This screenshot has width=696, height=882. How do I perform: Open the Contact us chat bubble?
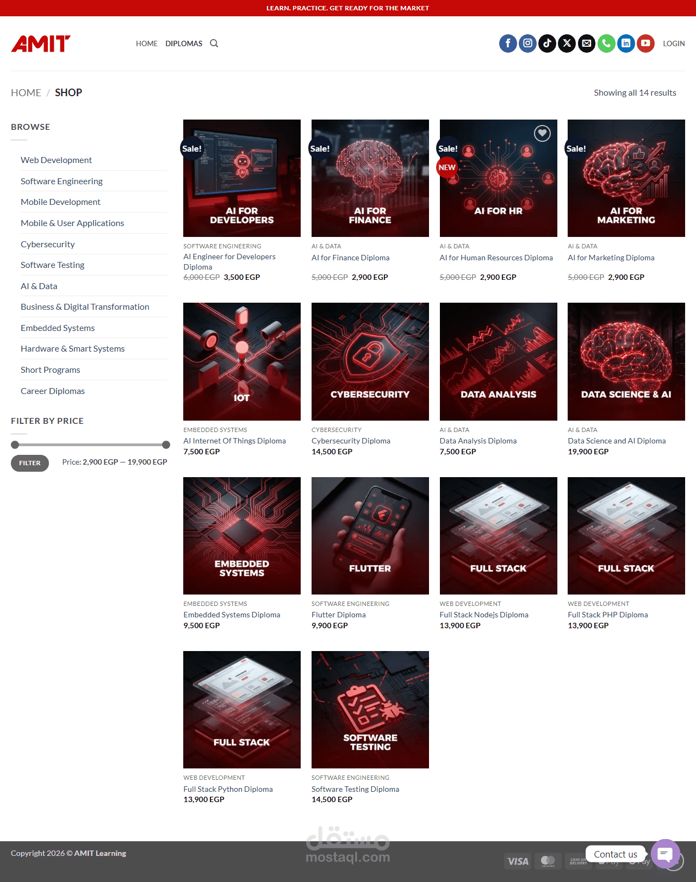point(666,854)
